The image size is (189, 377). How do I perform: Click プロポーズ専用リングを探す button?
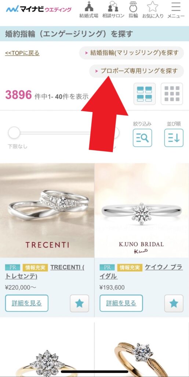[137, 71]
